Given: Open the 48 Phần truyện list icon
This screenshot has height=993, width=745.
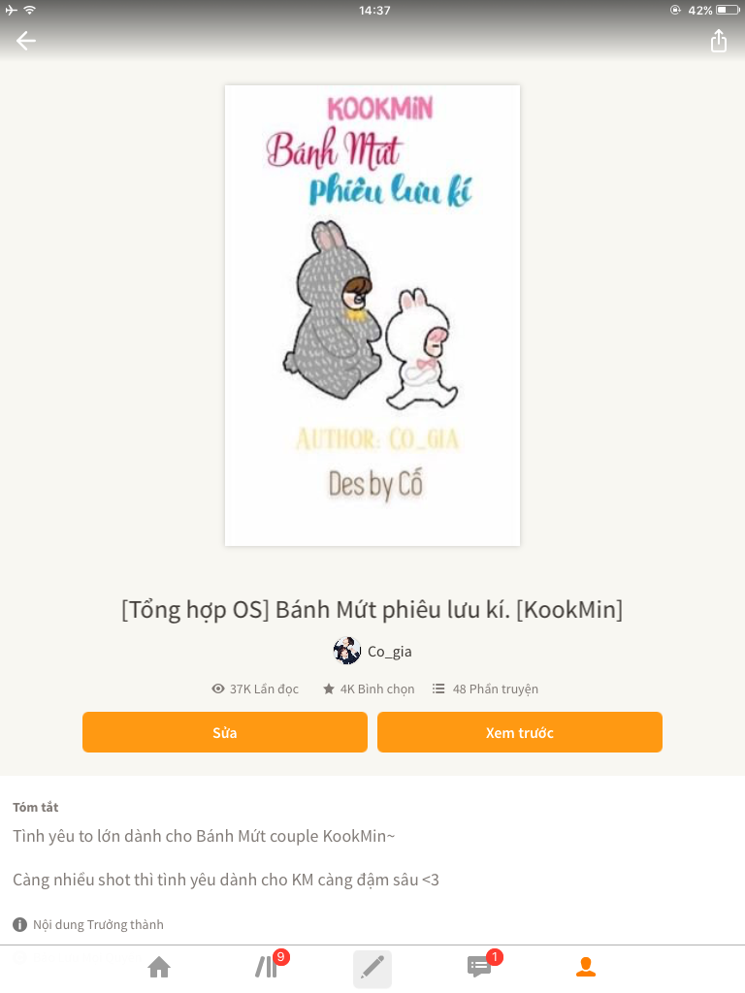Looking at the screenshot, I should click(x=438, y=689).
